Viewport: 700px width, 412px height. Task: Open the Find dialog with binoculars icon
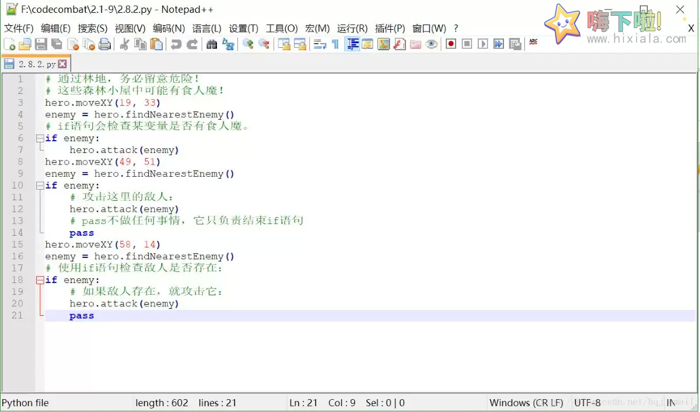click(x=211, y=44)
